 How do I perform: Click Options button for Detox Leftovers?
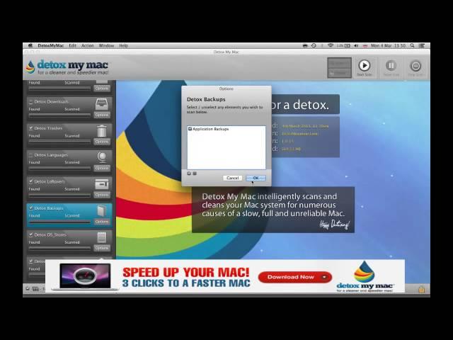[102, 195]
